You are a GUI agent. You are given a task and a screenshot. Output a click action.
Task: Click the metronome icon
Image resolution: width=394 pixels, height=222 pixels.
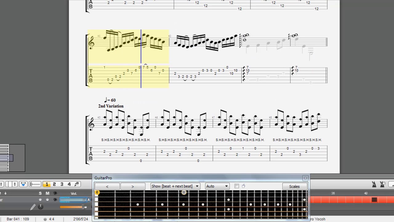374,184
